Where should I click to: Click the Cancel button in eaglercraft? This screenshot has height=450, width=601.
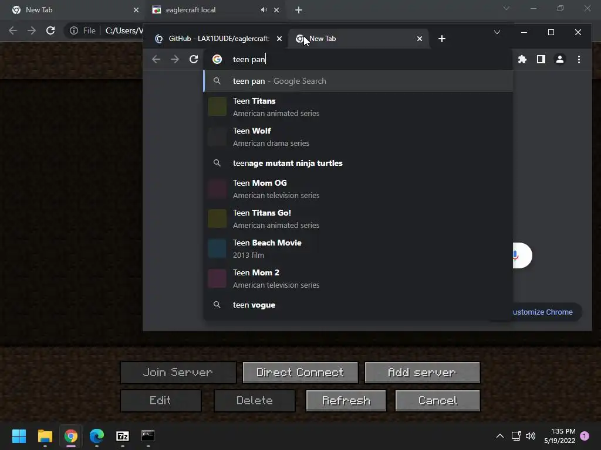coord(438,401)
